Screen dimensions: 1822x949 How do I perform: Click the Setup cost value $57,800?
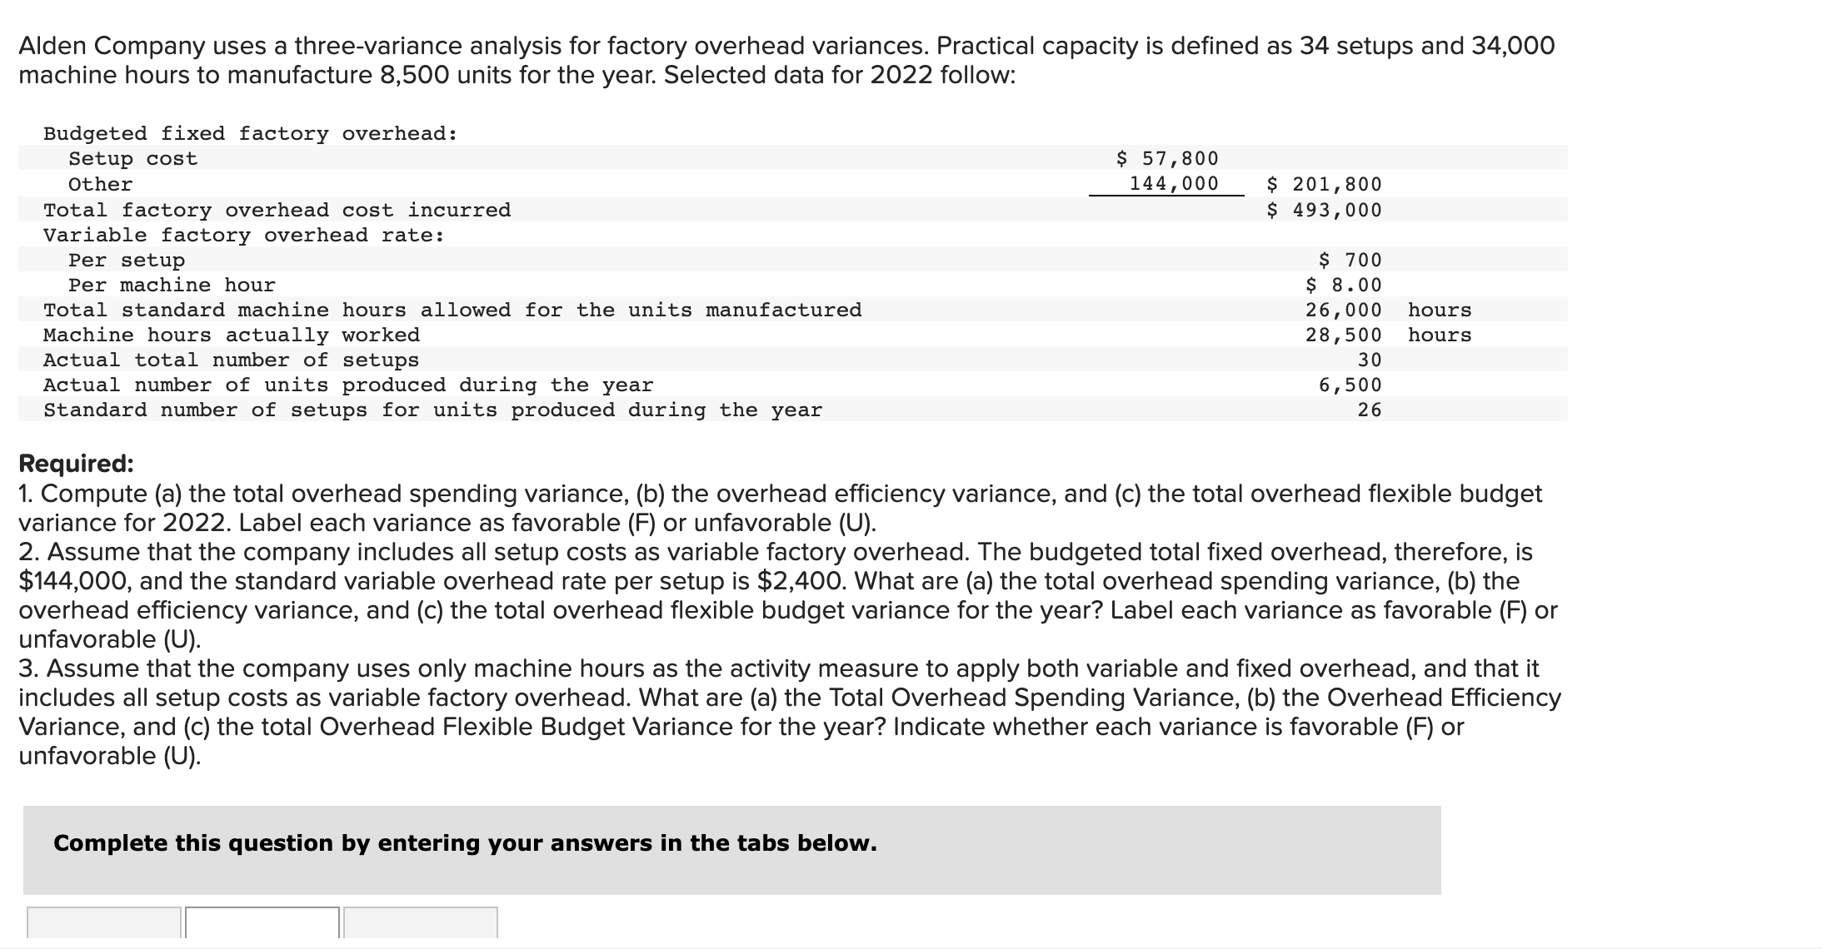(x=1169, y=158)
